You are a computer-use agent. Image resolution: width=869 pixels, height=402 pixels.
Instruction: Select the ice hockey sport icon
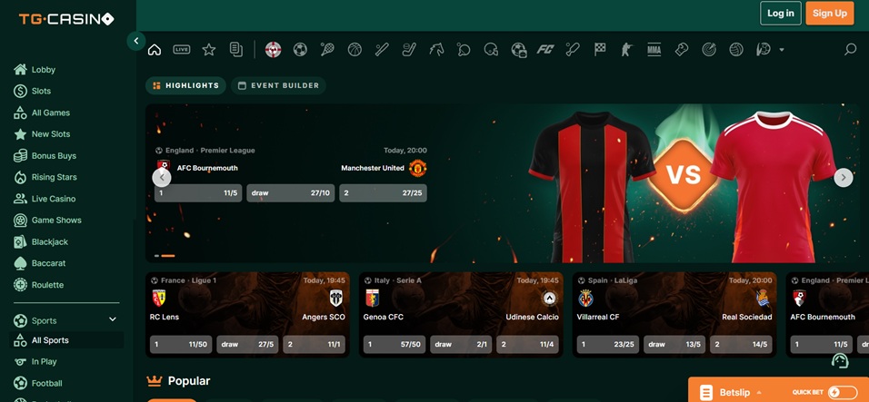[409, 50]
